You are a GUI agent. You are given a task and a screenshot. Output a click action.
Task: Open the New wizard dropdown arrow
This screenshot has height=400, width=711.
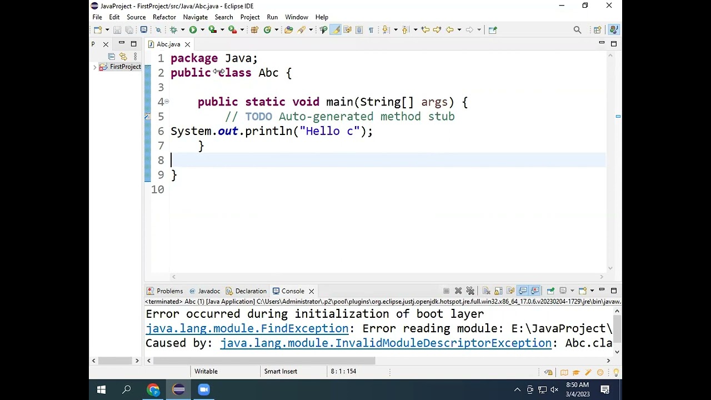click(107, 30)
